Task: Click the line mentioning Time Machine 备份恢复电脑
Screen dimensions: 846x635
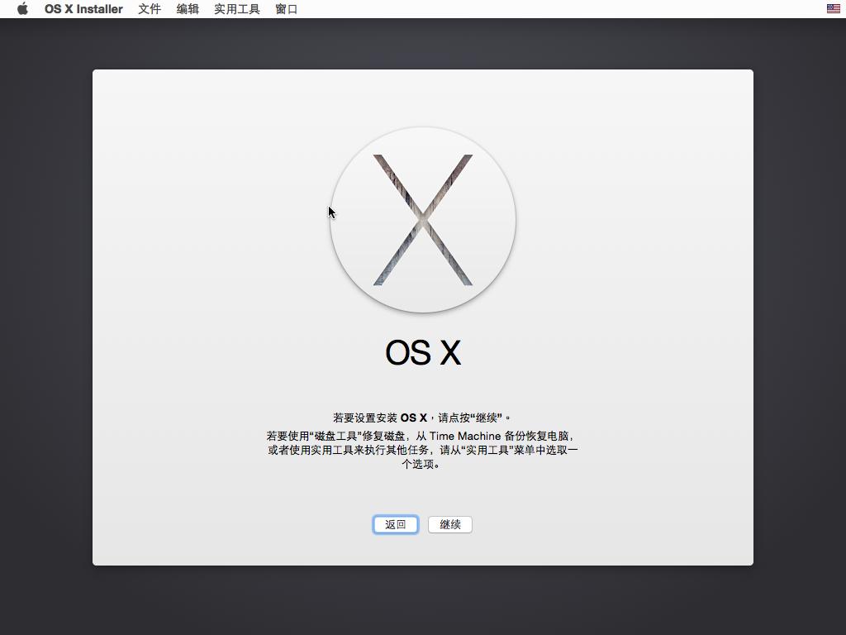Action: 422,436
